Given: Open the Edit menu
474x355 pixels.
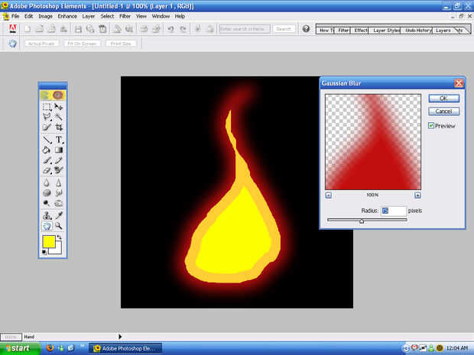Looking at the screenshot, I should 28,16.
